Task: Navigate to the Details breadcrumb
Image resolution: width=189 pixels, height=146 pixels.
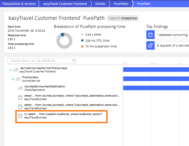Action: tap(100, 4)
